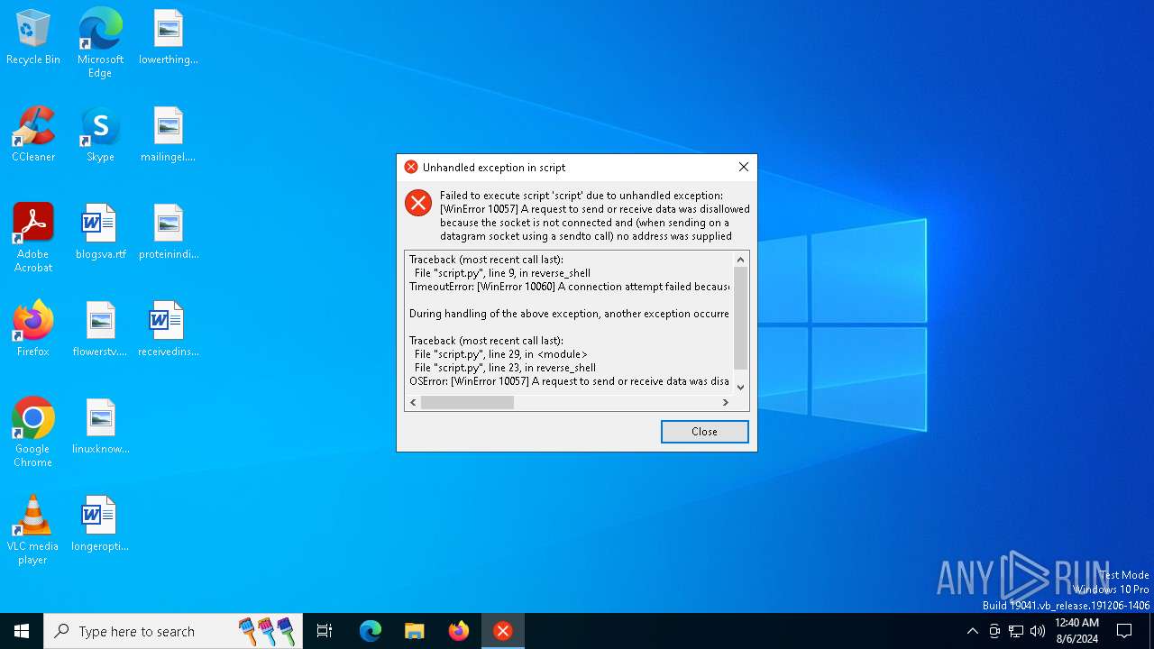Select the longeropti Word document icon
Image resolution: width=1154 pixels, height=649 pixels.
tap(100, 525)
